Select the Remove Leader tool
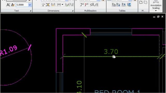 (x=87, y=5)
